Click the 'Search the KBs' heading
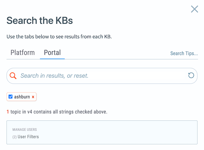The image size is (204, 150). pos(39,21)
